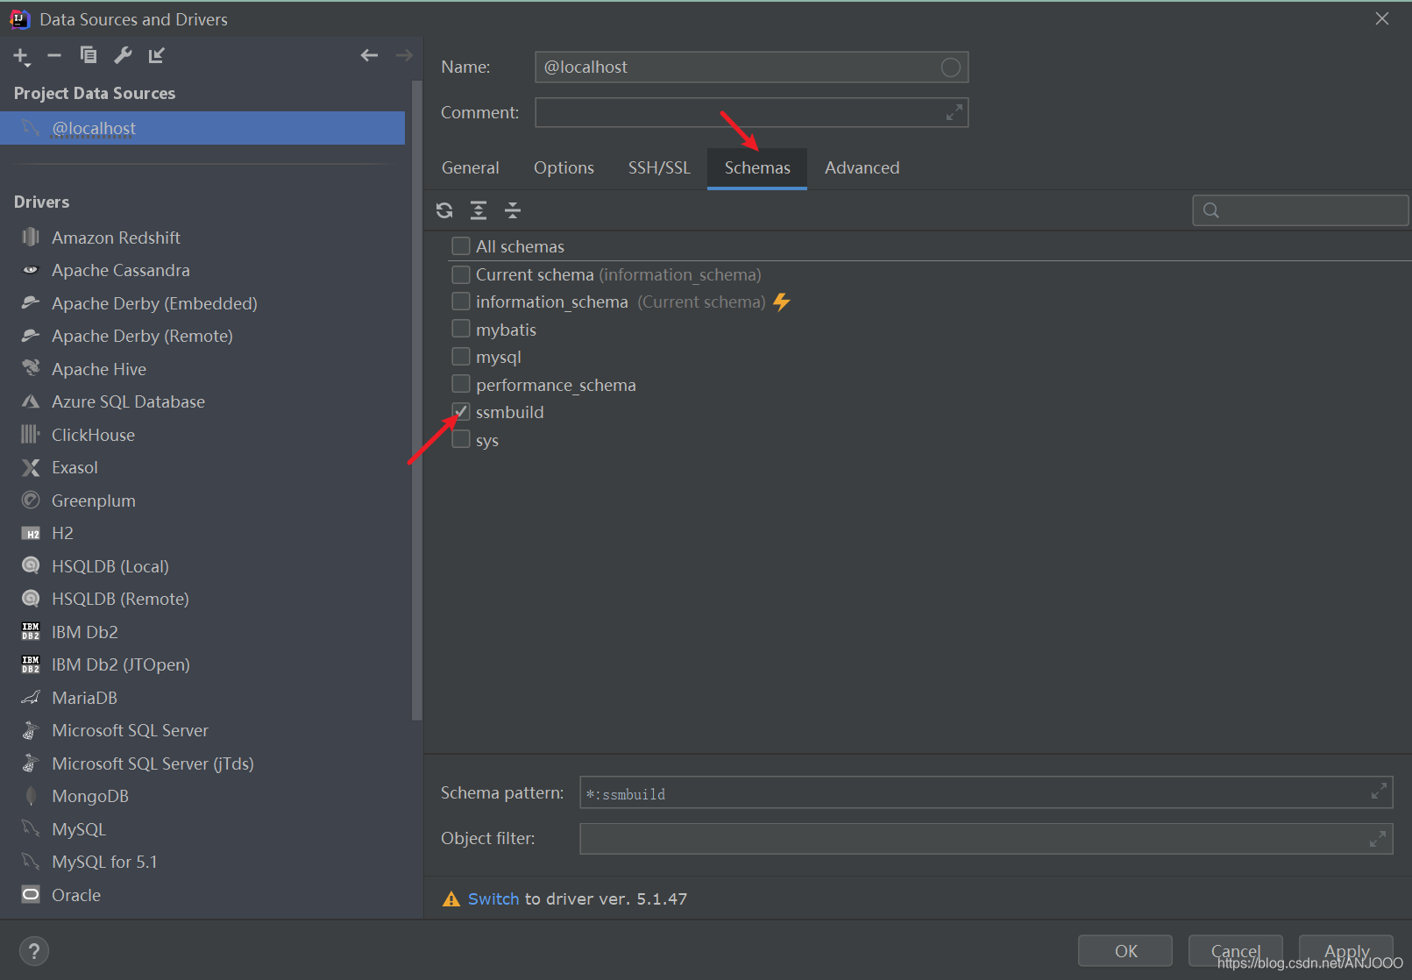The height and width of the screenshot is (980, 1412).
Task: Click the warning icon beside the Switch driver notice
Action: 451,899
